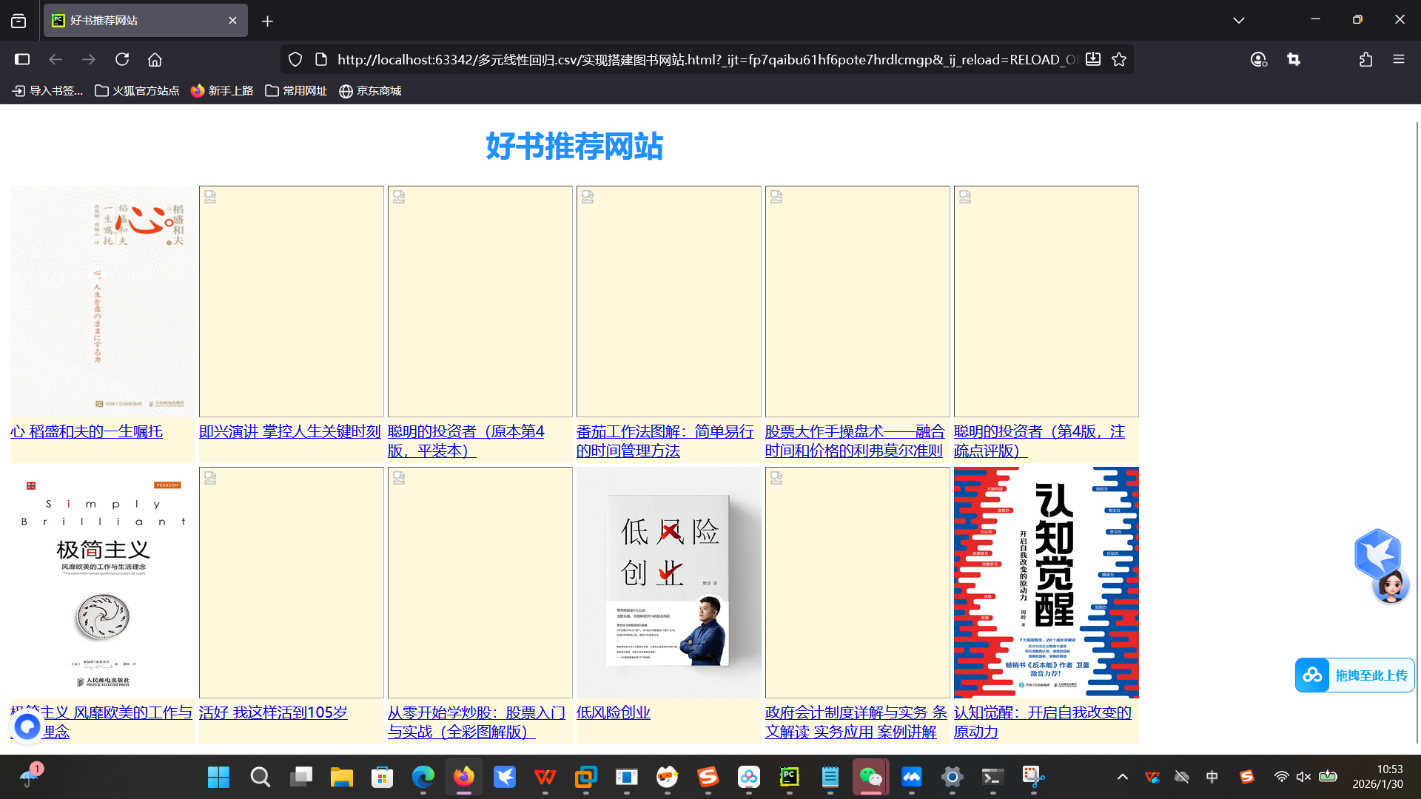The image size is (1421, 799).
Task: Open the 低风险创业 book link
Action: tap(613, 712)
